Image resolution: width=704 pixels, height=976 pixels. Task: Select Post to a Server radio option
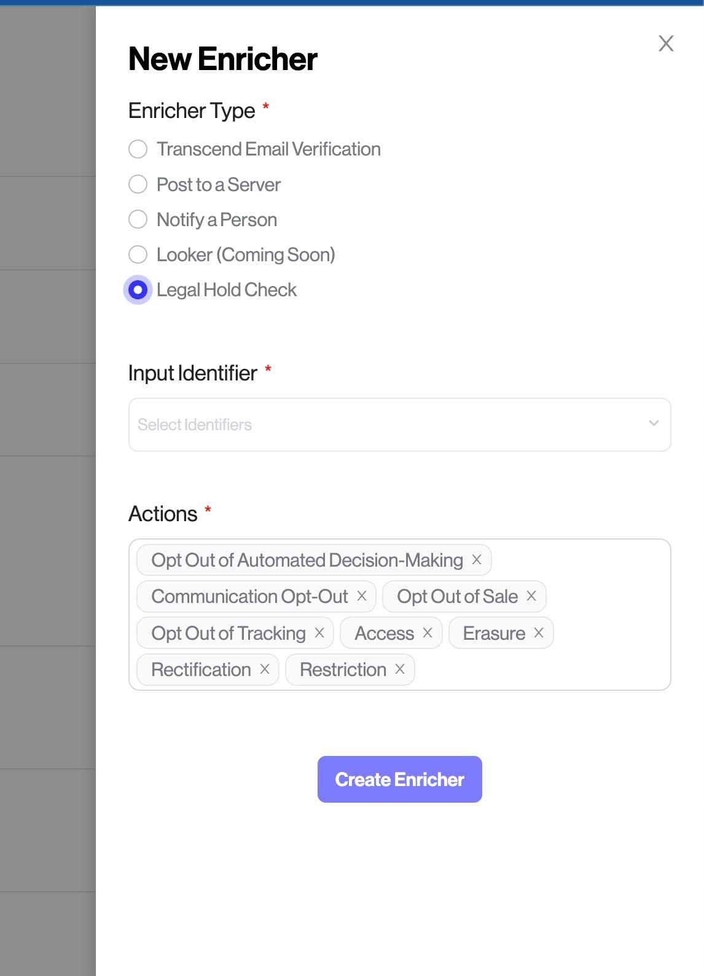[x=138, y=184]
